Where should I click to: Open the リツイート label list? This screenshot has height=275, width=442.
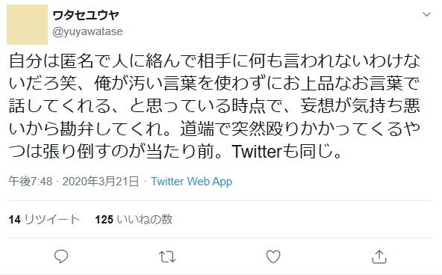pos(52,220)
